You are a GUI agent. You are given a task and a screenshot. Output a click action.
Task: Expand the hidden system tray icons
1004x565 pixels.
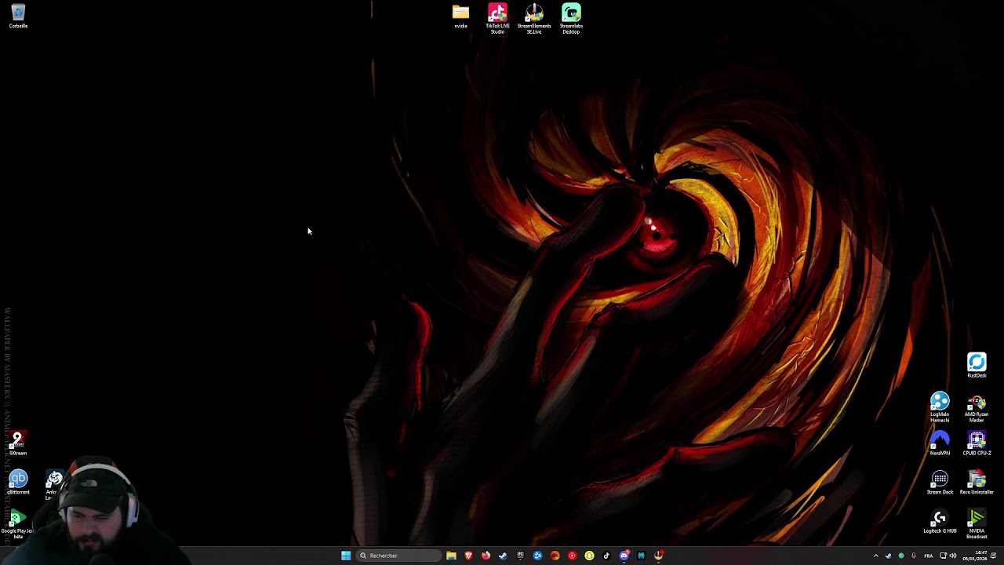coord(876,556)
